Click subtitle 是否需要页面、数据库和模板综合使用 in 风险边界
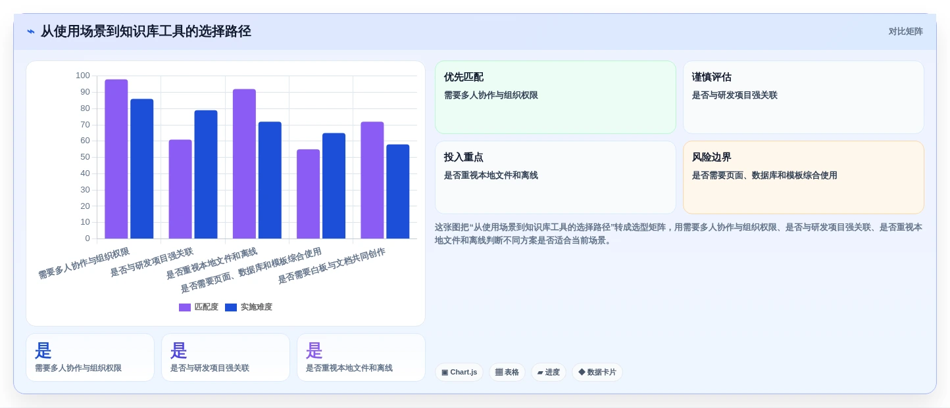This screenshot has height=408, width=950. [x=764, y=175]
